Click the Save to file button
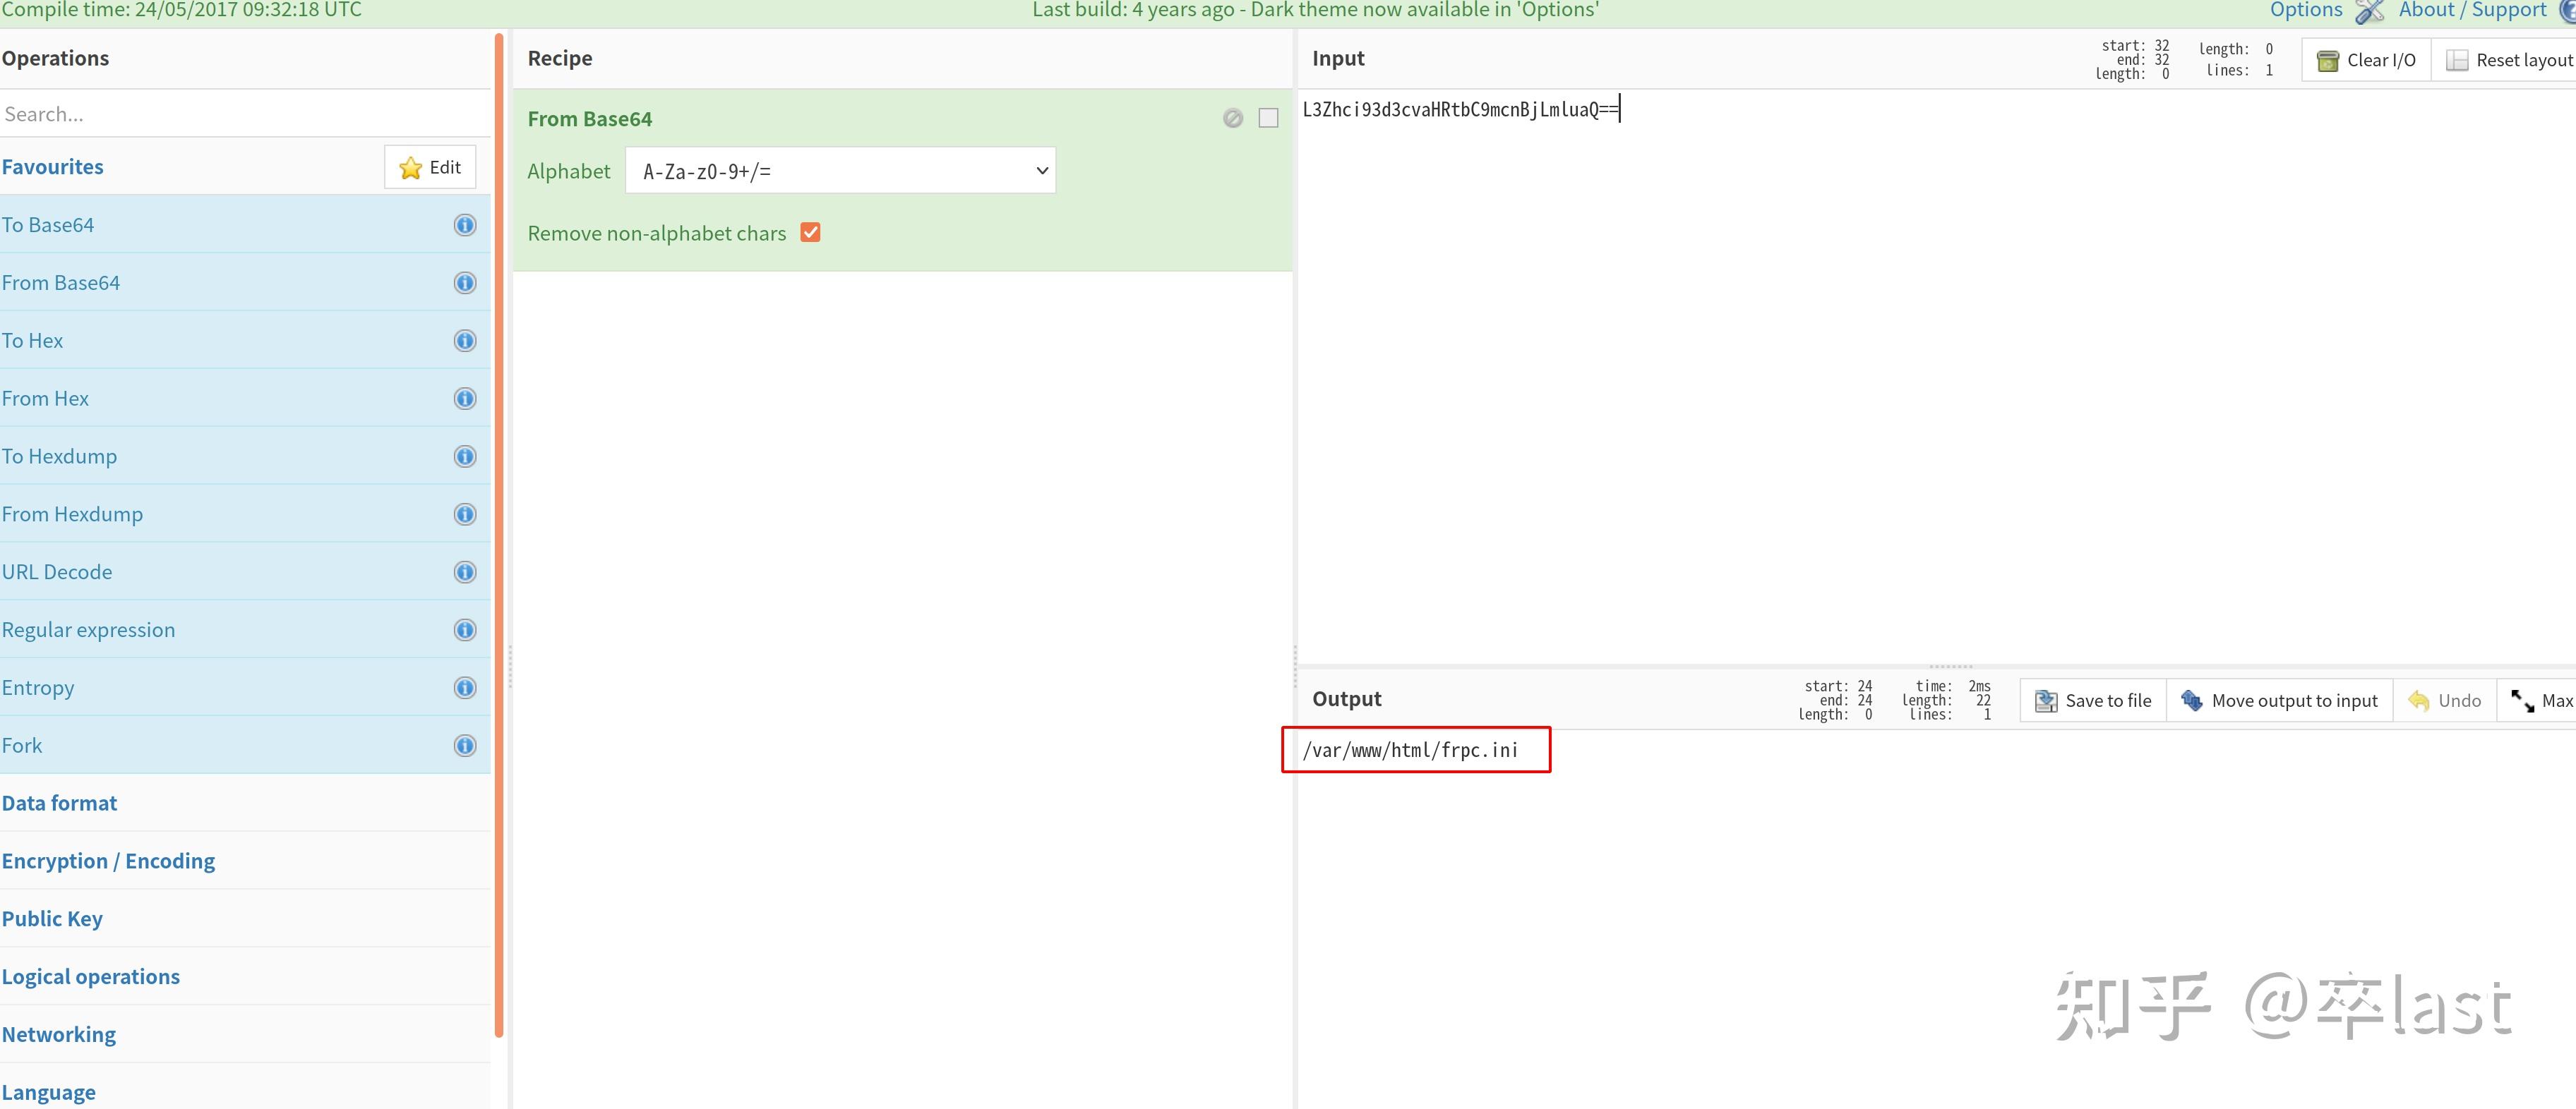The image size is (2576, 1109). tap(2093, 701)
